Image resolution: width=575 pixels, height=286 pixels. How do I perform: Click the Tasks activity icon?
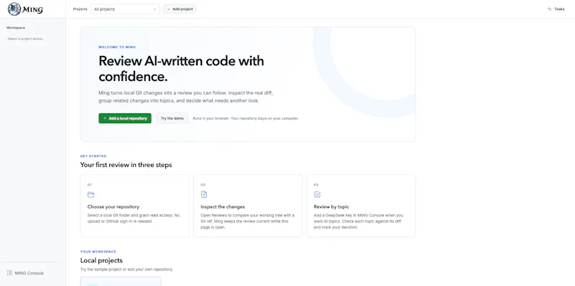point(549,9)
